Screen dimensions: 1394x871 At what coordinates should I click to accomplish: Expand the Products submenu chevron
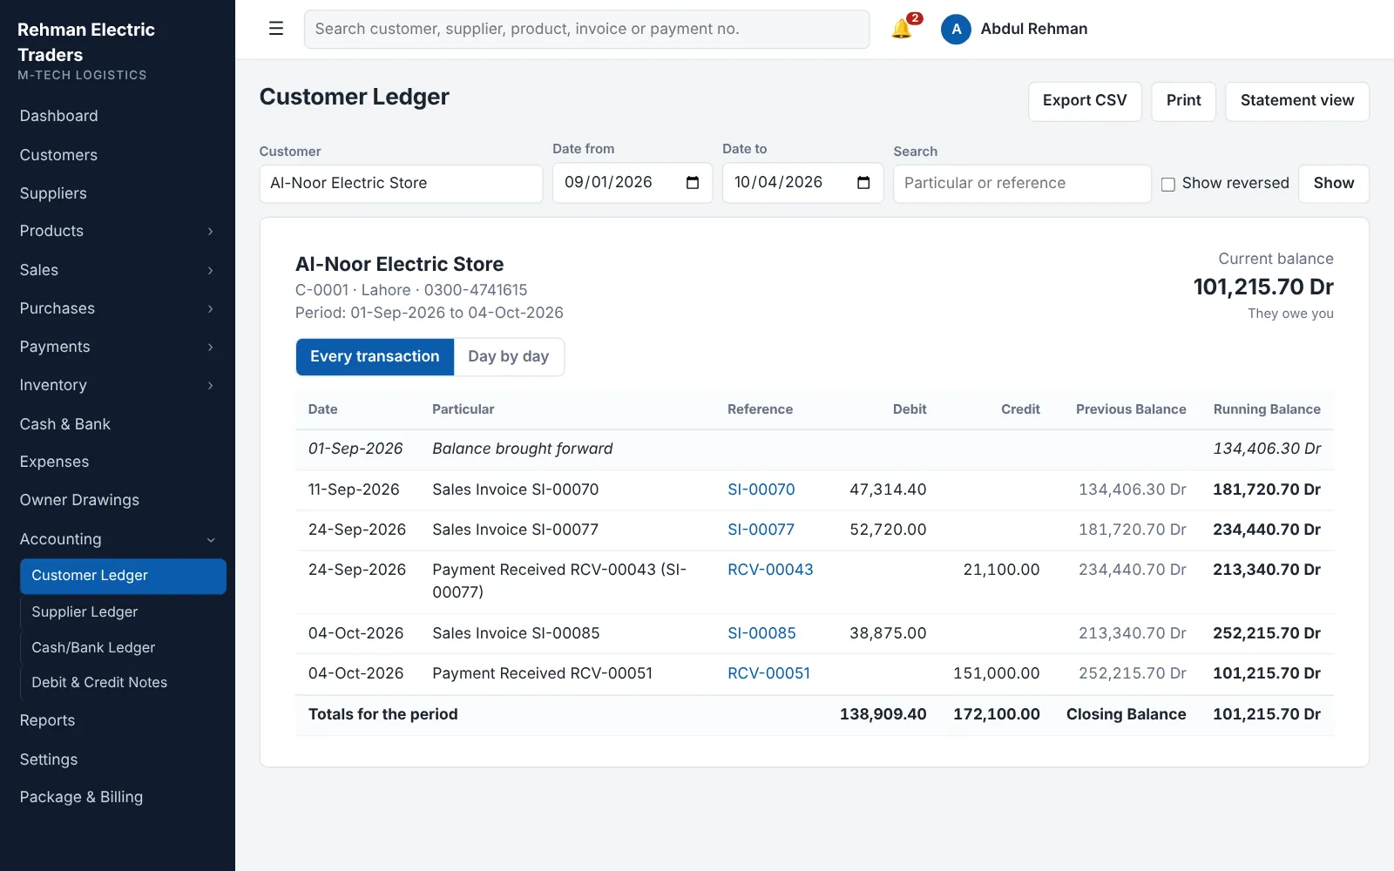(210, 232)
